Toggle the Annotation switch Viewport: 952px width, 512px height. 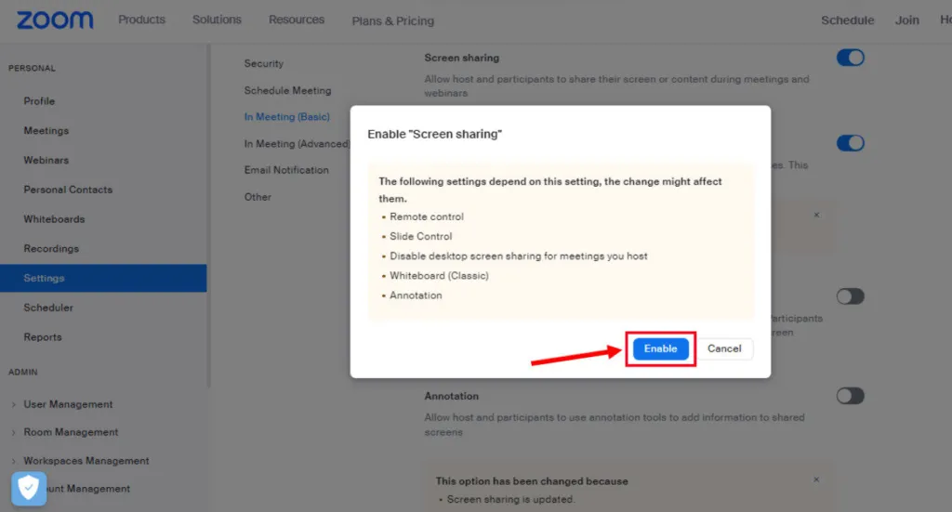850,396
